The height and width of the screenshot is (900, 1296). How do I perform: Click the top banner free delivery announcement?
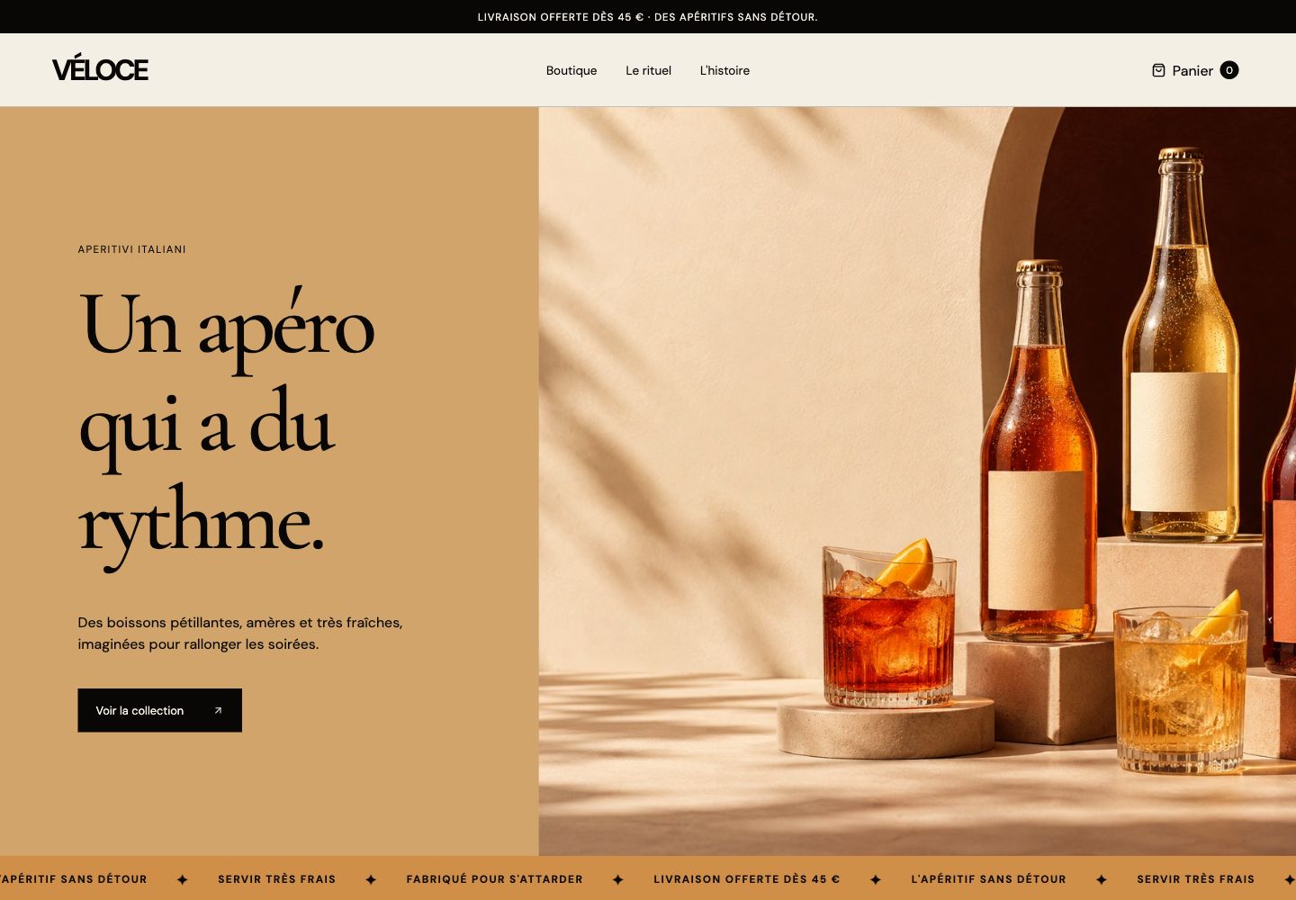pyautogui.click(x=648, y=17)
